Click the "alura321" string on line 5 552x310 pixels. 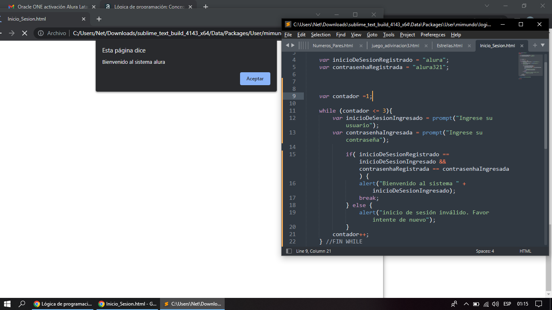(x=429, y=67)
